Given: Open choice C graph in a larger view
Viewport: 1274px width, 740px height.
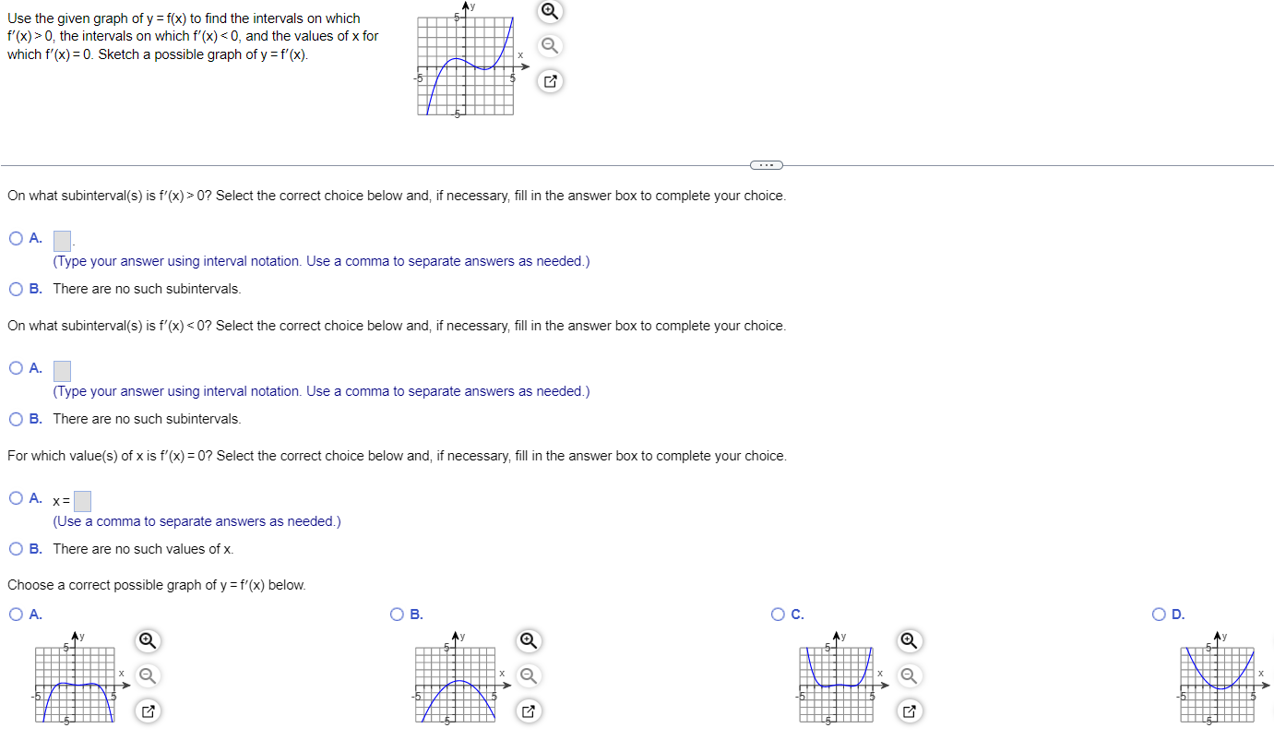Looking at the screenshot, I should [910, 710].
